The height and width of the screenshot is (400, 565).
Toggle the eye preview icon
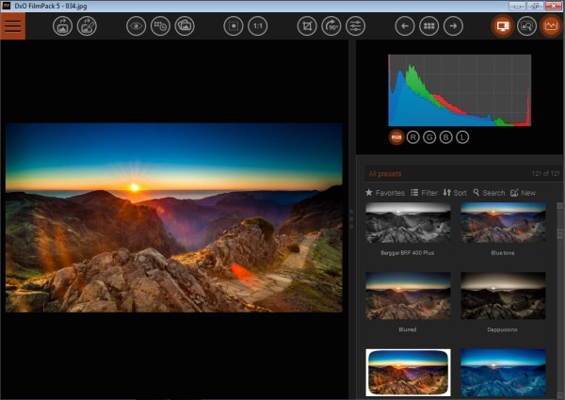(137, 26)
